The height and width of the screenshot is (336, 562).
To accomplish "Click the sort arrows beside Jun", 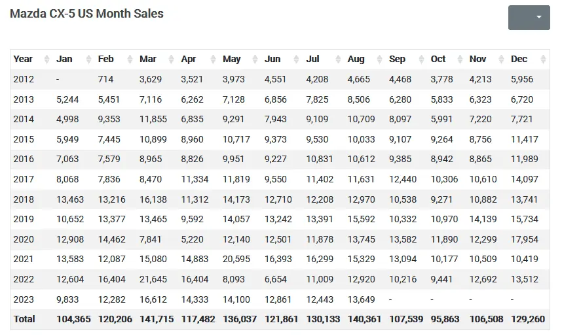I will [x=296, y=59].
